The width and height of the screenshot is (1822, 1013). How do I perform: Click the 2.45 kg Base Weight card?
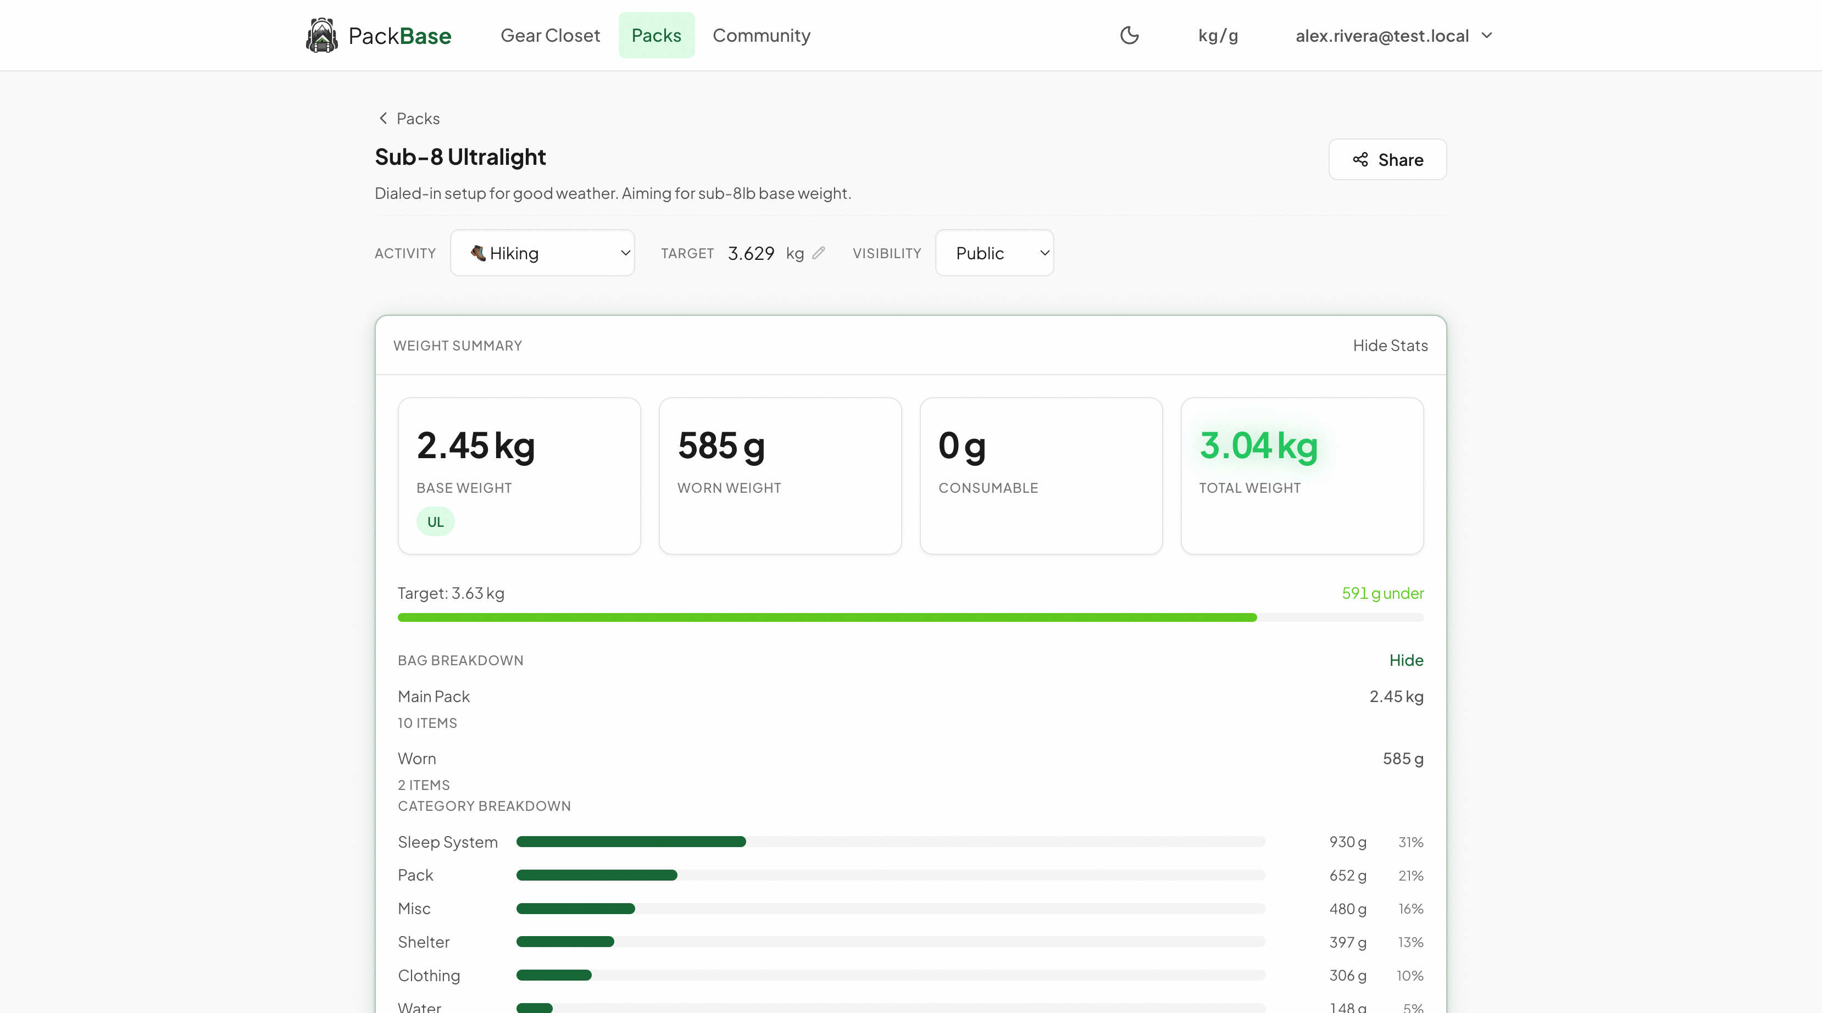coord(519,475)
